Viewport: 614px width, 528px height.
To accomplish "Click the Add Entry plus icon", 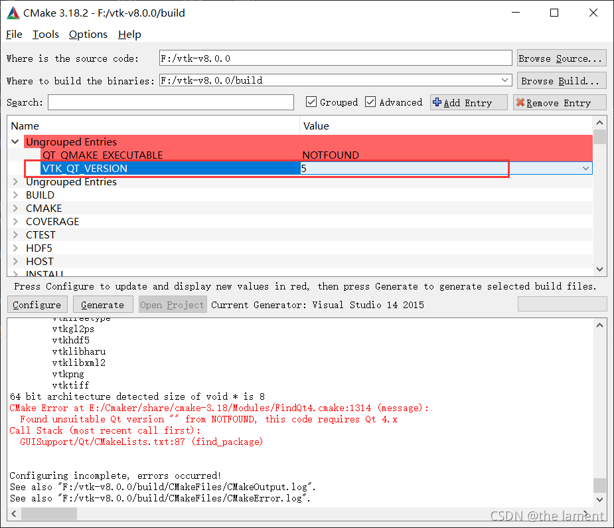I will pos(437,102).
